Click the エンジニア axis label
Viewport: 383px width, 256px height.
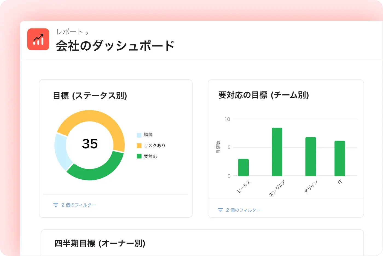(x=277, y=188)
